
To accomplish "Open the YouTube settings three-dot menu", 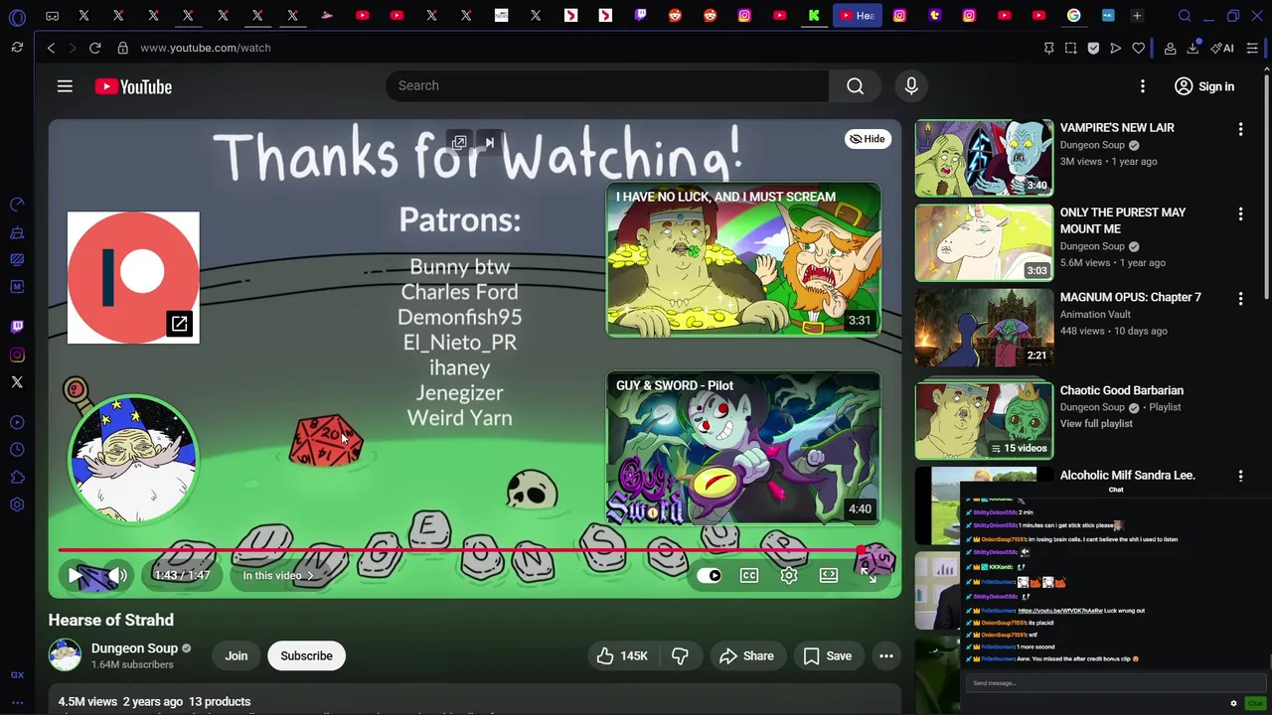I will pyautogui.click(x=1143, y=86).
